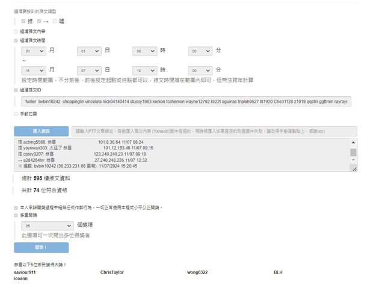Open the end day dropdown showing 07

coord(89,70)
